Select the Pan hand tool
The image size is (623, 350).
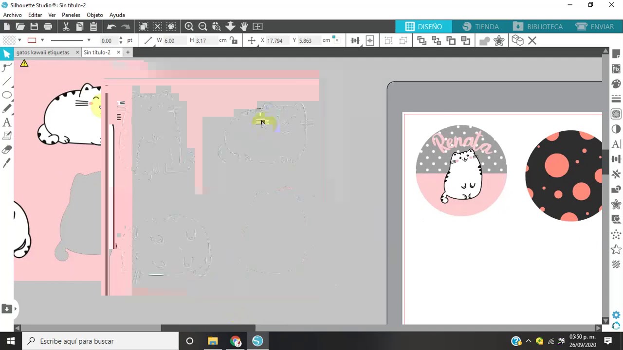[244, 26]
